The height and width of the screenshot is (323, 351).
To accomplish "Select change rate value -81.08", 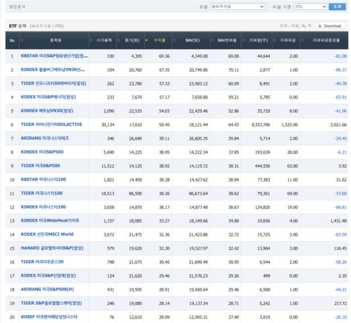I will pyautogui.click(x=340, y=56).
